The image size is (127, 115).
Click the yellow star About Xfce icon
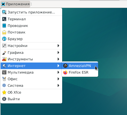tap(4, 92)
